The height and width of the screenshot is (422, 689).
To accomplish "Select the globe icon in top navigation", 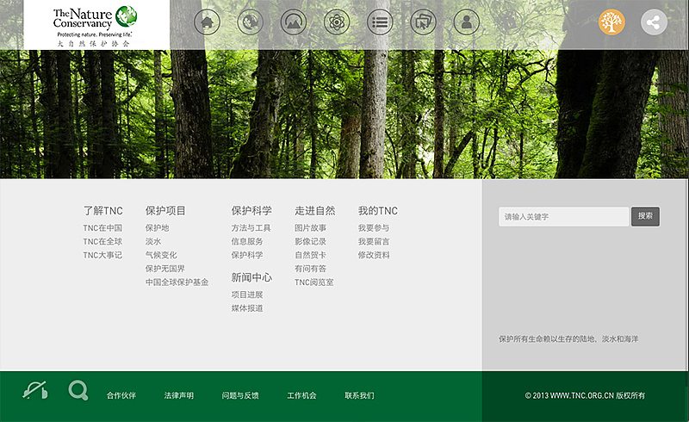I will 250,22.
